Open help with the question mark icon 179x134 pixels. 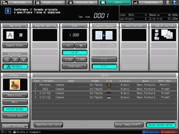174,2
